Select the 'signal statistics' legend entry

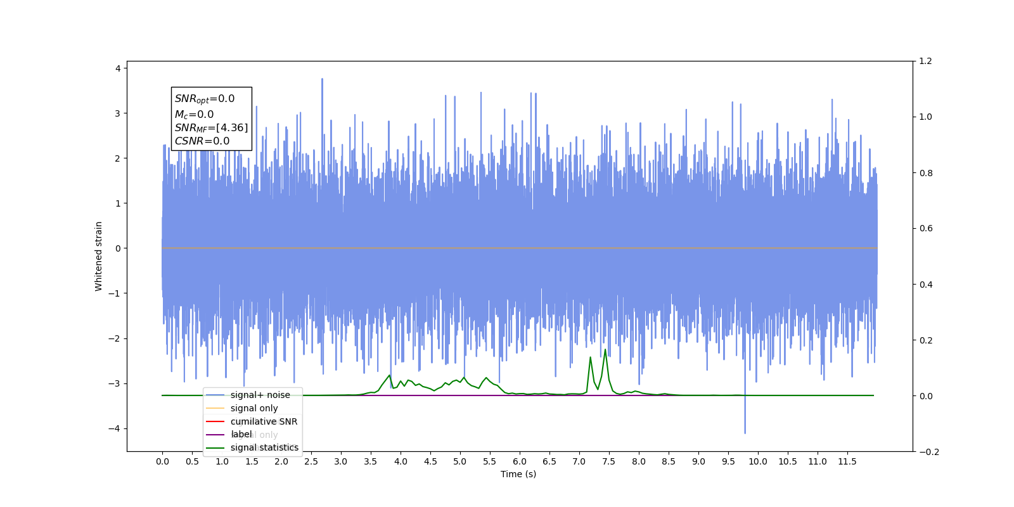coord(264,447)
